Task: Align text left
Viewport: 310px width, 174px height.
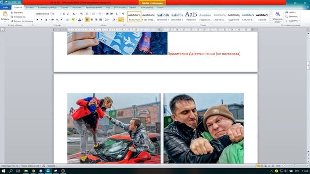Action: point(87,20)
